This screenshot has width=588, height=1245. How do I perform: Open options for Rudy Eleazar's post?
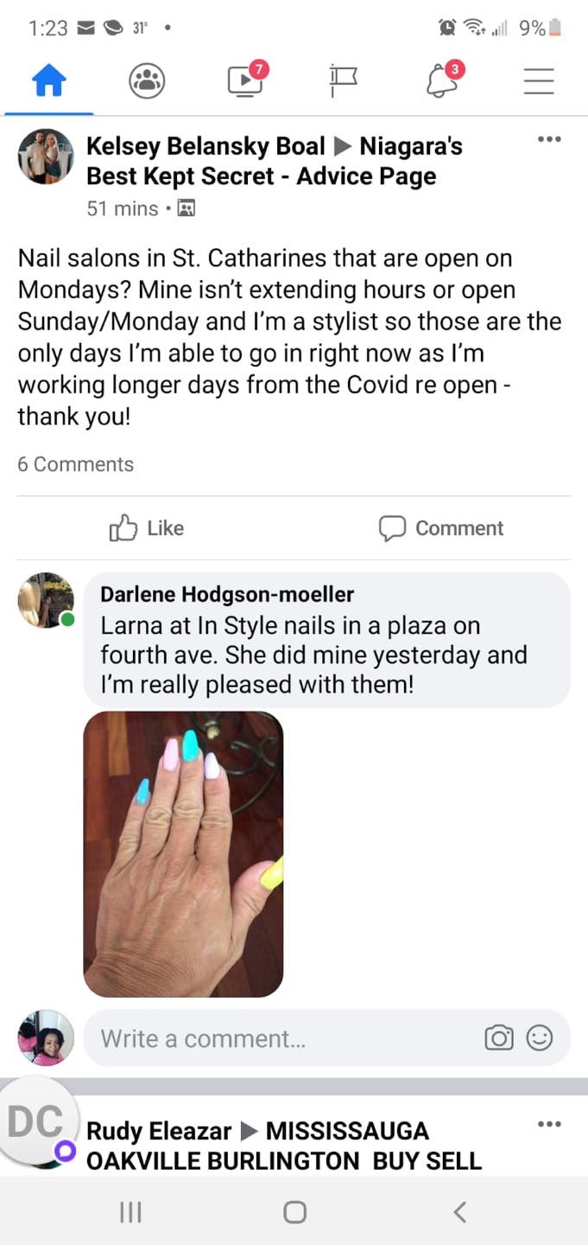coord(549,1124)
